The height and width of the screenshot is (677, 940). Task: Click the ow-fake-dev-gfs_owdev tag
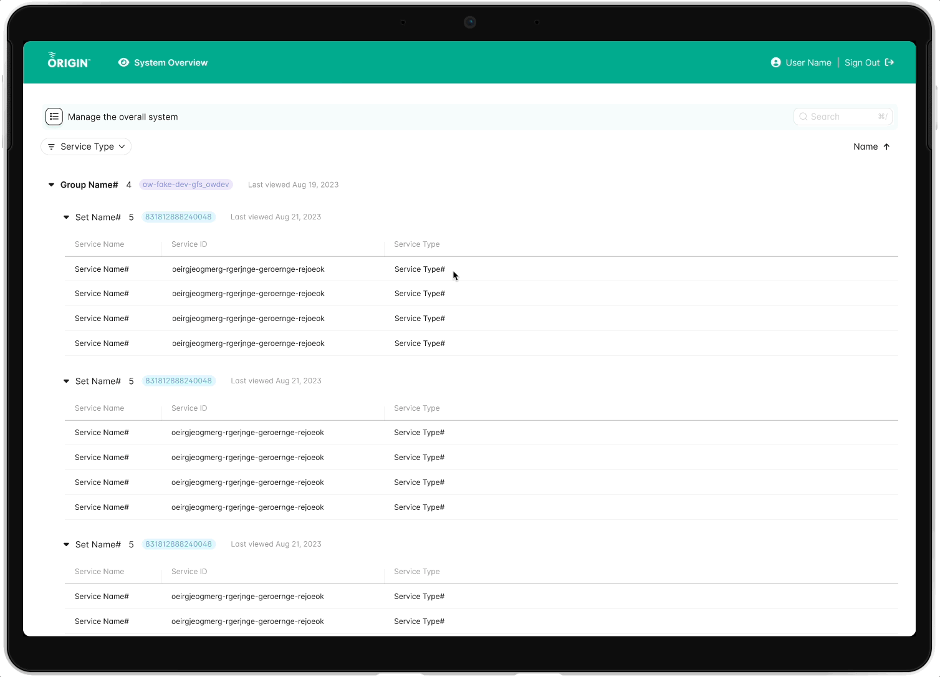click(186, 185)
